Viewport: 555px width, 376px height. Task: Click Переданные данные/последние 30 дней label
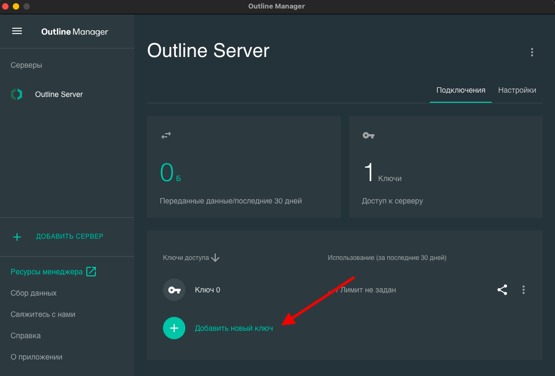[x=231, y=201]
